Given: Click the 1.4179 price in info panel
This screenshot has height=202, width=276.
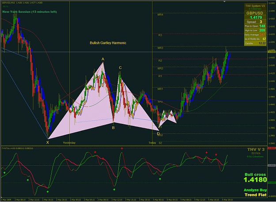Looking at the screenshot, I should (x=256, y=17).
